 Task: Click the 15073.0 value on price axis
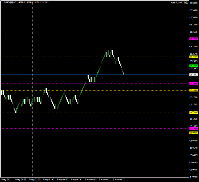pos(194,141)
